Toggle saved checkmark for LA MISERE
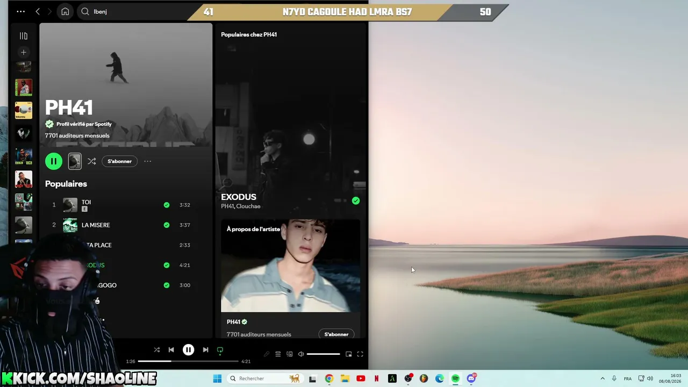 [167, 225]
